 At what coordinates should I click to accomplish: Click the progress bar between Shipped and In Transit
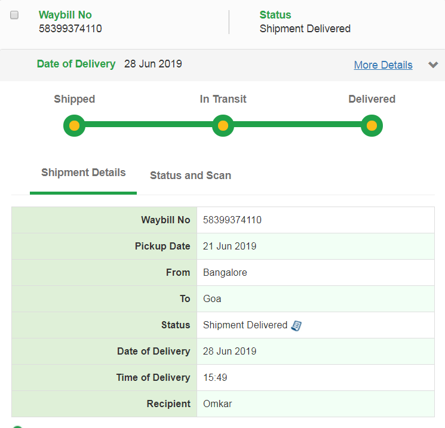[x=148, y=126]
